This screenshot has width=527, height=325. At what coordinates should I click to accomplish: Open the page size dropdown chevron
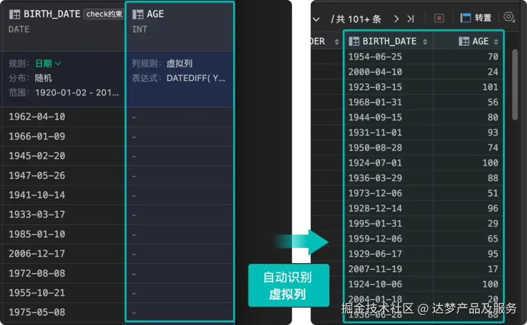316,19
